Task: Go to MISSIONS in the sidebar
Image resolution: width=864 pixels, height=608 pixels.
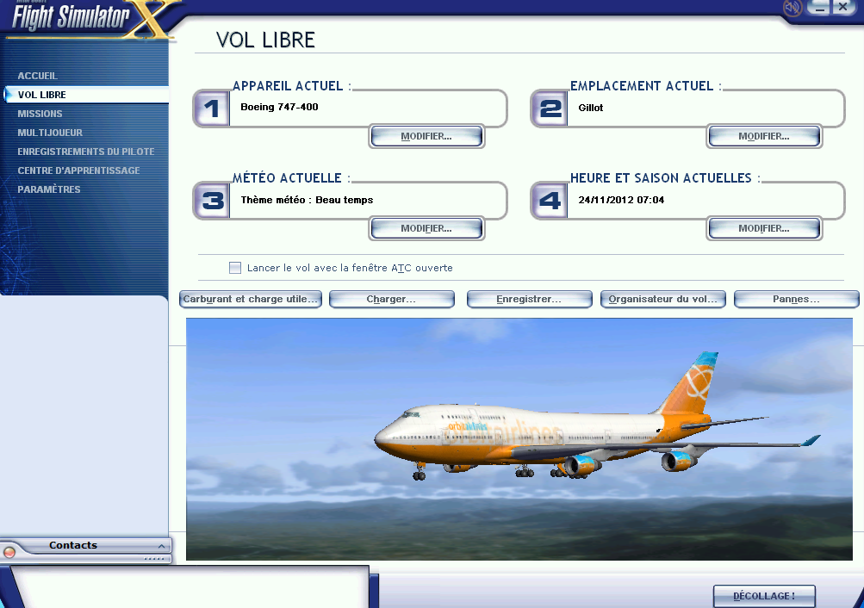Action: coord(40,114)
